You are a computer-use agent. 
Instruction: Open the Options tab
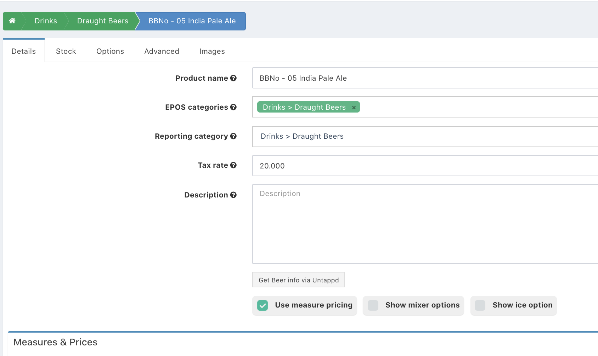pyautogui.click(x=110, y=51)
